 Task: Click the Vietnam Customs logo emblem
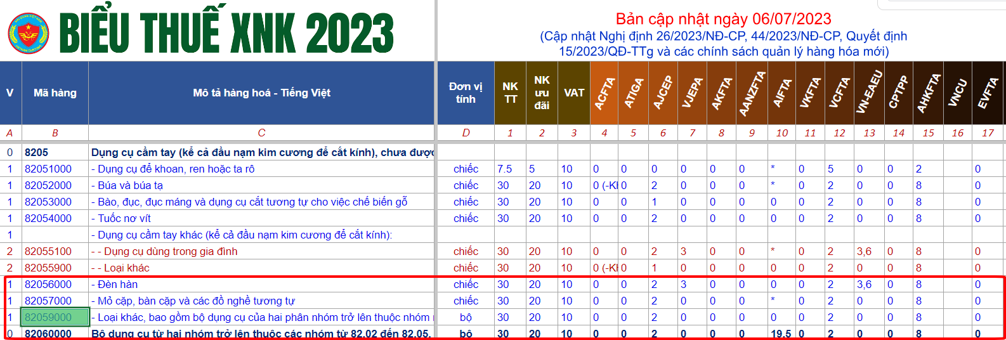pos(29,32)
